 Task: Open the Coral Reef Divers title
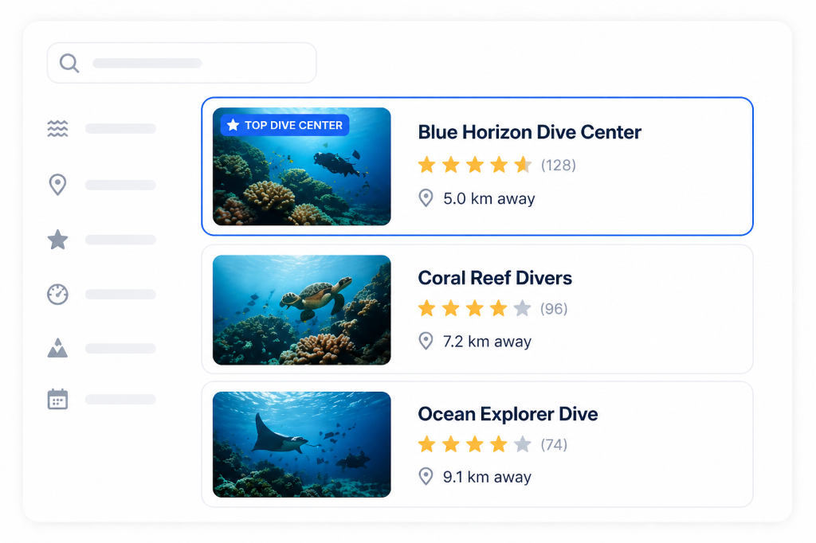[x=495, y=278]
